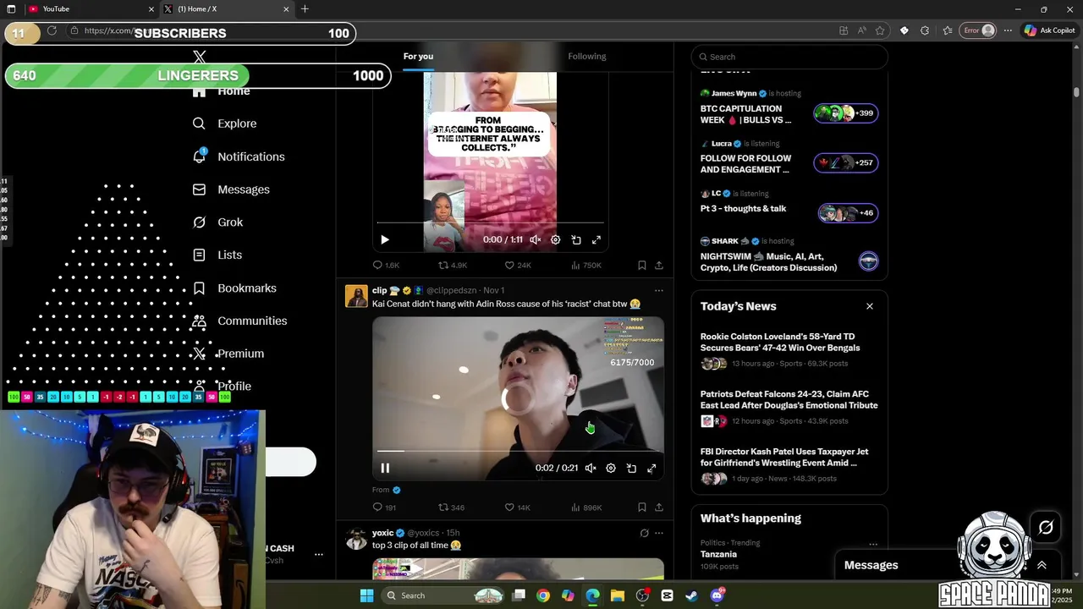Close the Today's News panel

870,306
